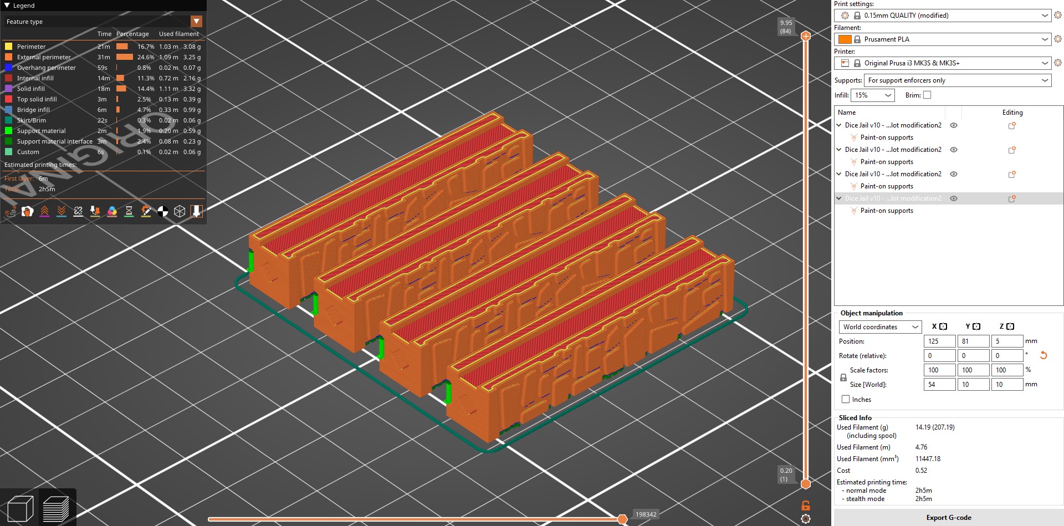
Task: Click editing icon of highlighted Dice Jail row
Action: click(1012, 198)
